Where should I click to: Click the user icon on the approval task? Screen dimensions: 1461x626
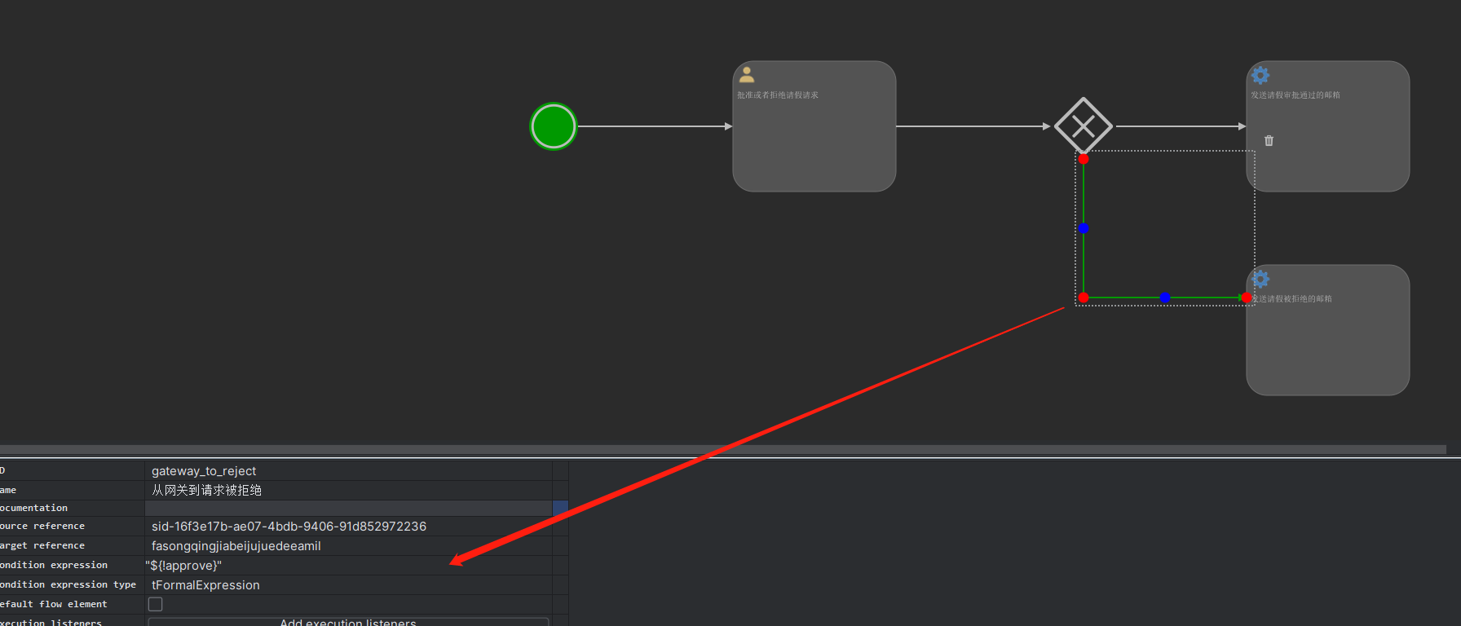point(747,75)
